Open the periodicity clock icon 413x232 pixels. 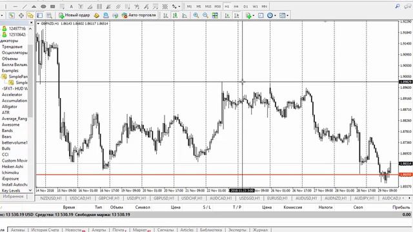coord(270,15)
